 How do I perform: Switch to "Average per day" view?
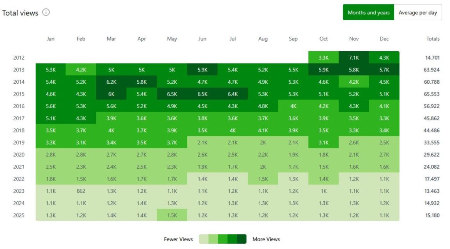(417, 13)
